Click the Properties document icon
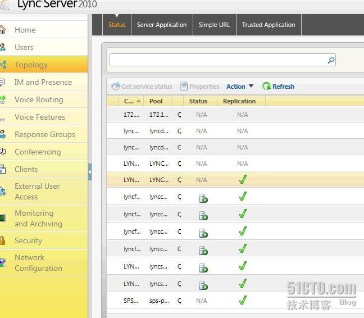 pyautogui.click(x=184, y=86)
